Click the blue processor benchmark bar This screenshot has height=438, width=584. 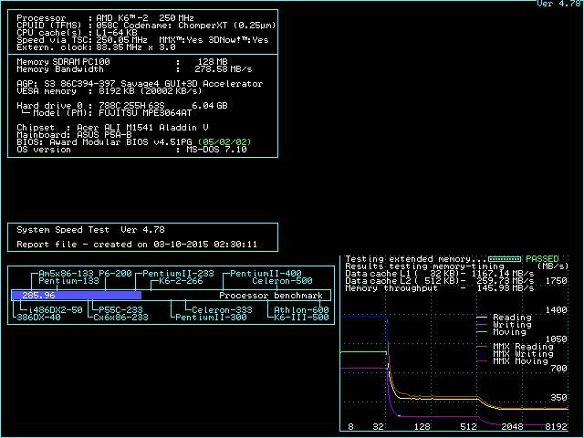[x=77, y=296]
